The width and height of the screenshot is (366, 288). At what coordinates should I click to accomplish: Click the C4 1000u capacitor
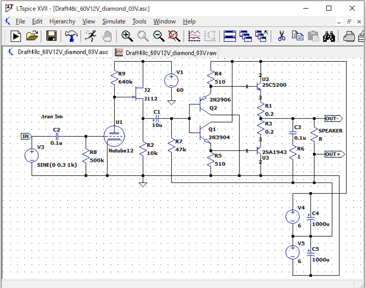click(310, 217)
